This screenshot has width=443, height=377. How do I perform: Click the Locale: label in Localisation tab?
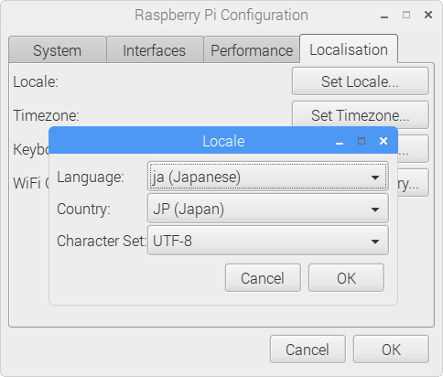coord(36,81)
